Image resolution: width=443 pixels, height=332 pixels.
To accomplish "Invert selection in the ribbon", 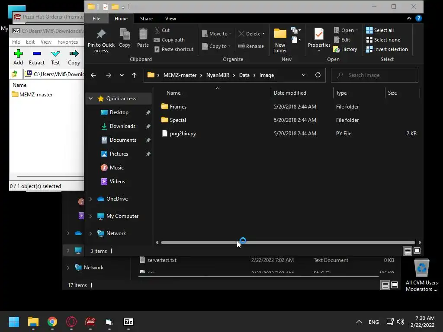I will (x=387, y=49).
